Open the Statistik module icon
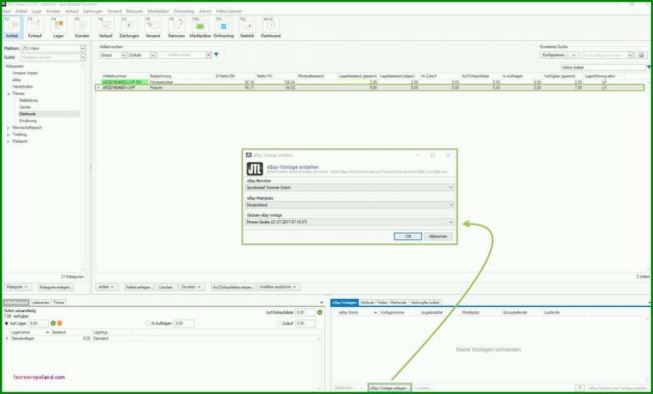This screenshot has height=394, width=653. click(247, 28)
